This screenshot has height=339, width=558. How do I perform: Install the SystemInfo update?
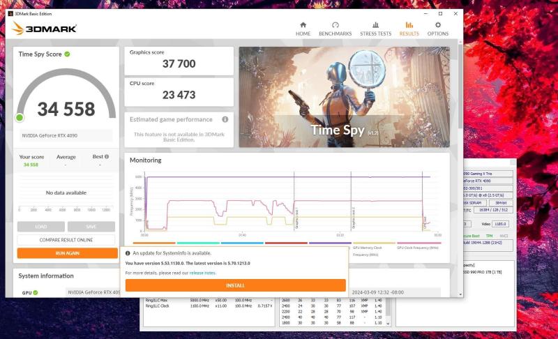tap(235, 285)
